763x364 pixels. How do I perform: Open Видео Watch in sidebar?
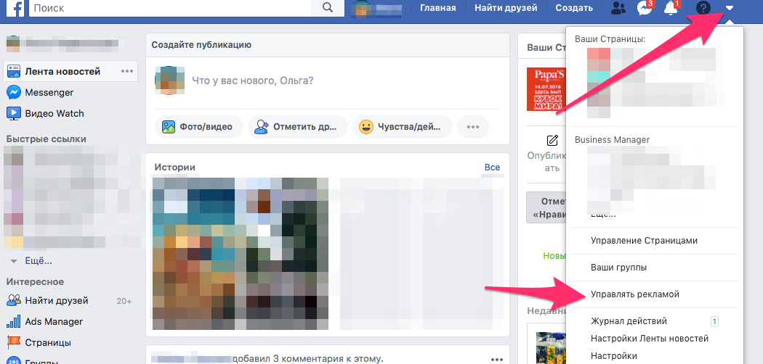[x=45, y=114]
